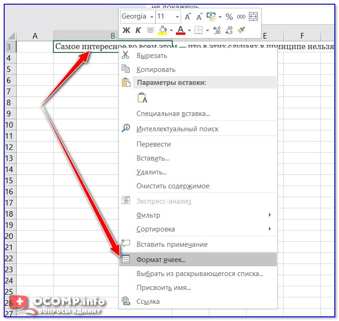Select row 3 header
This screenshot has width=339, height=321.
point(10,47)
